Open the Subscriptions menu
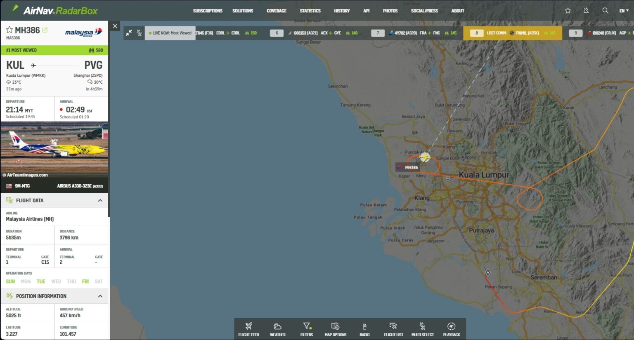The height and width of the screenshot is (340, 634). 208,11
